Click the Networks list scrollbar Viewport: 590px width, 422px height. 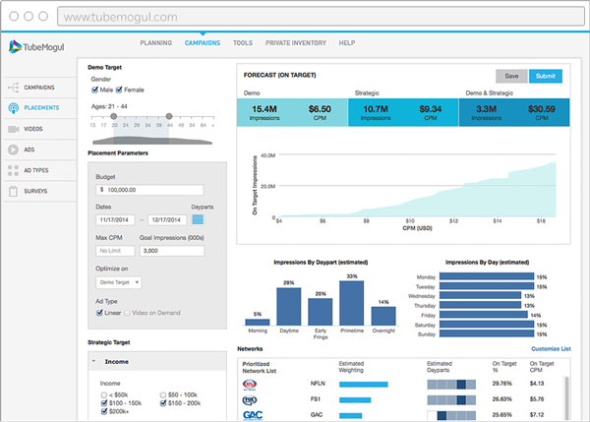pos(567,397)
